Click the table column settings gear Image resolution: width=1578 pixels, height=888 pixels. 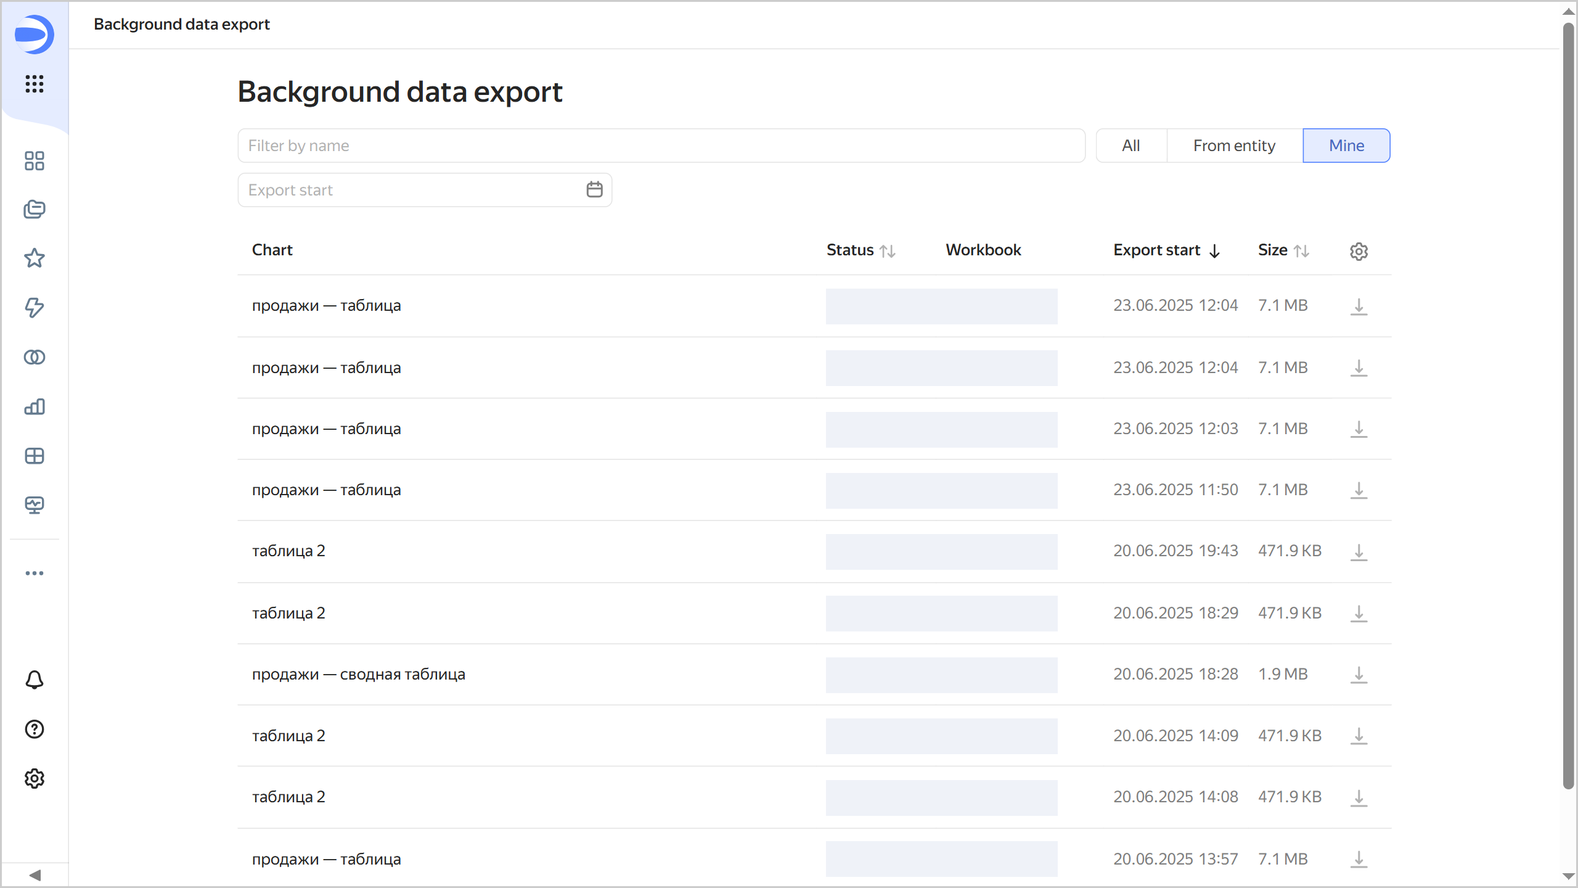(1359, 251)
